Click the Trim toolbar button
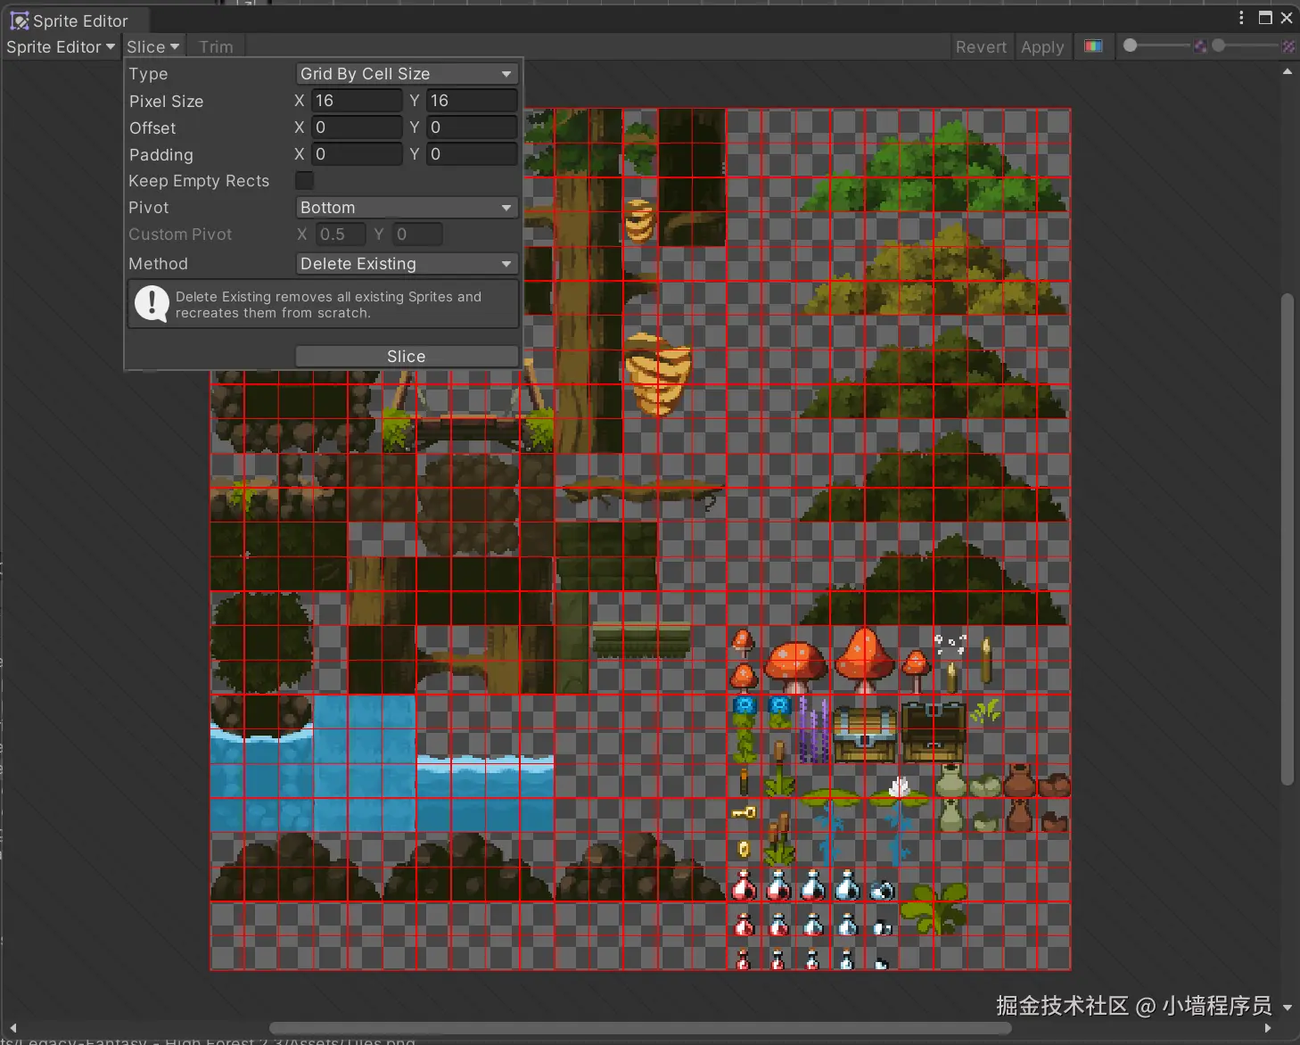Screen dimensions: 1300x1045 point(216,47)
